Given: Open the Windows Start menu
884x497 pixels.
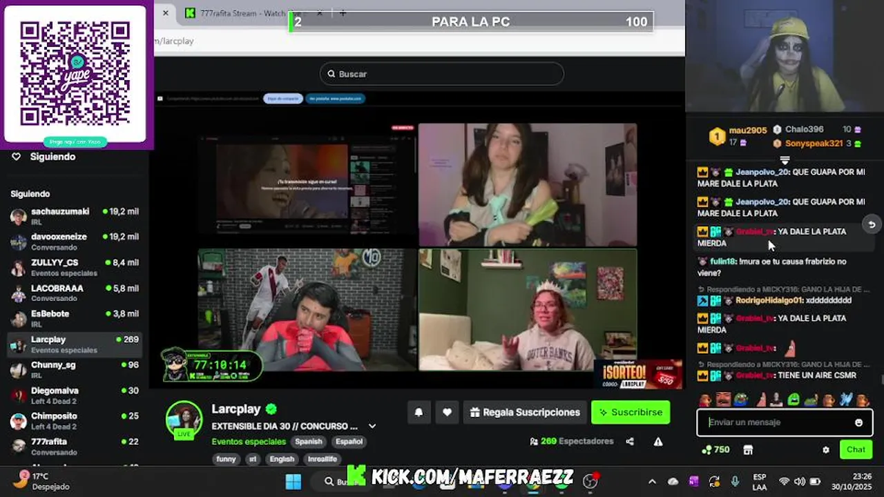Looking at the screenshot, I should point(294,481).
